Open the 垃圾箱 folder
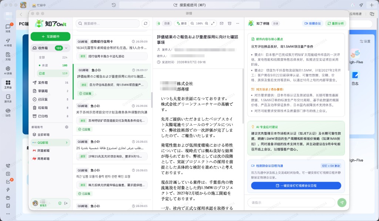This screenshot has width=379, height=221. [x=50, y=108]
